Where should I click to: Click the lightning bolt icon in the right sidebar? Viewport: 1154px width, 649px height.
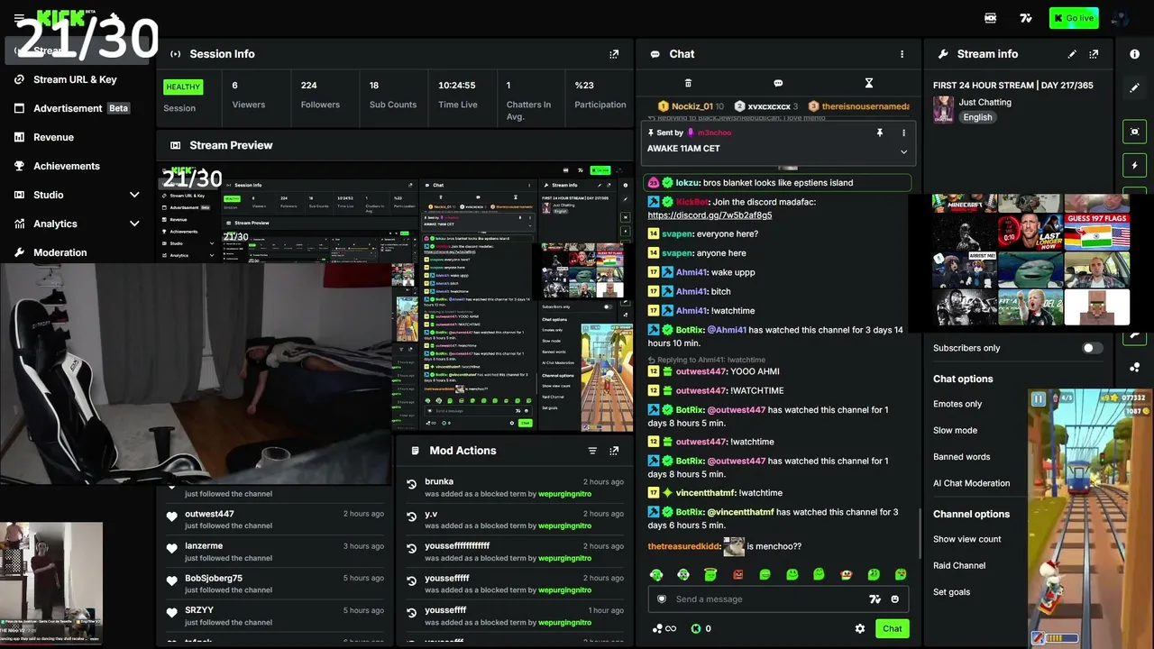tap(1134, 166)
